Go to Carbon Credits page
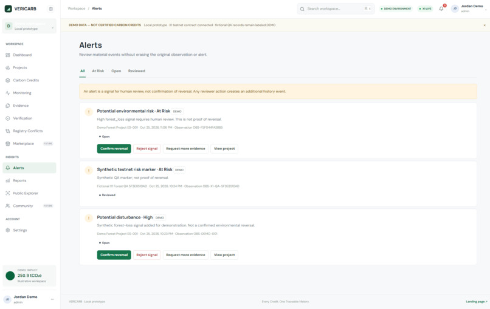Screen dimensions: 490x309 (x=29, y=80)
